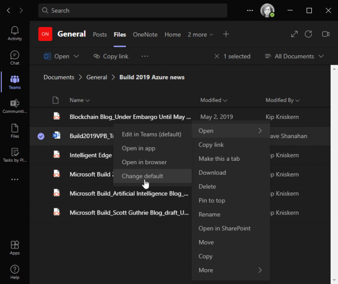Sort by the Name column header
The width and height of the screenshot is (338, 284).
point(79,100)
